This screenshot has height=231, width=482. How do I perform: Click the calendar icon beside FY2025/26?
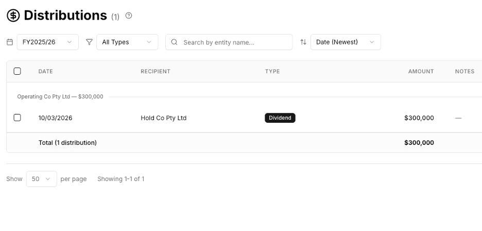(x=10, y=42)
